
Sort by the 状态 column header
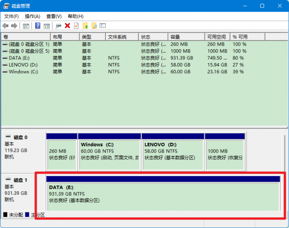(x=153, y=37)
